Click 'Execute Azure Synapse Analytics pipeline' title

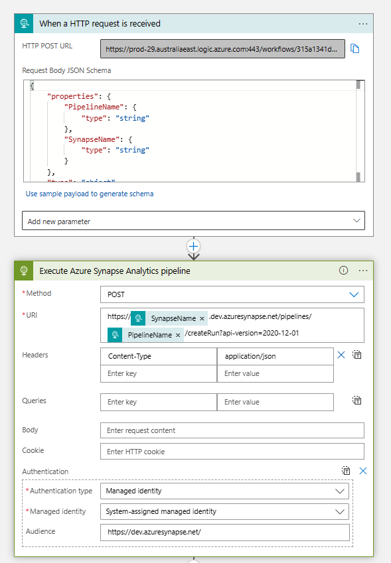[115, 271]
